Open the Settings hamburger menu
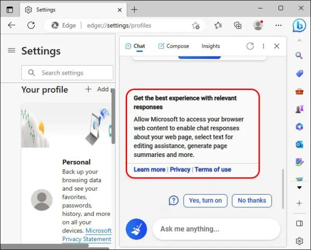This screenshot has width=311, height=250. (12, 50)
